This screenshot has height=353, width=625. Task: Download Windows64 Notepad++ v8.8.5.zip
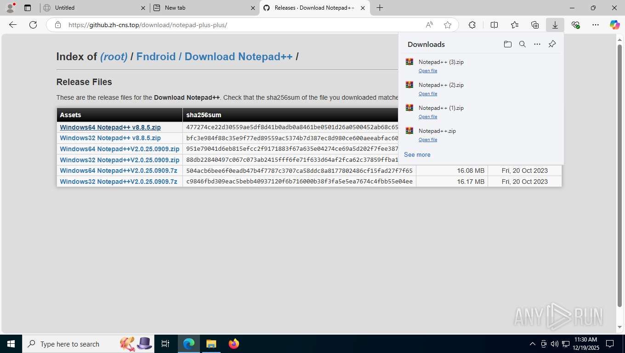point(110,127)
